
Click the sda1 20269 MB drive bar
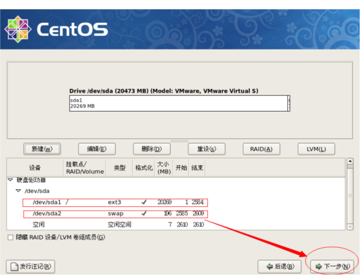point(179,103)
